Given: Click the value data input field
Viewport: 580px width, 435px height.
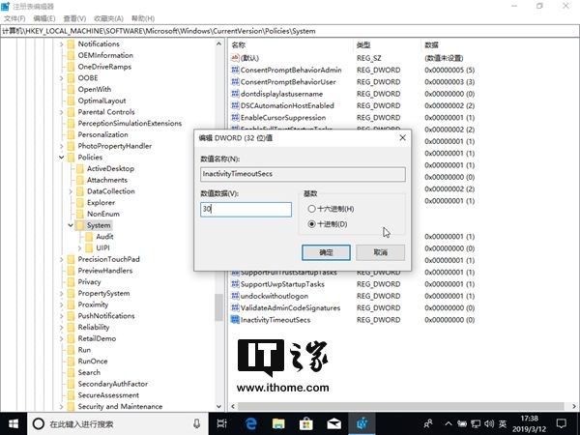Looking at the screenshot, I should [246, 210].
